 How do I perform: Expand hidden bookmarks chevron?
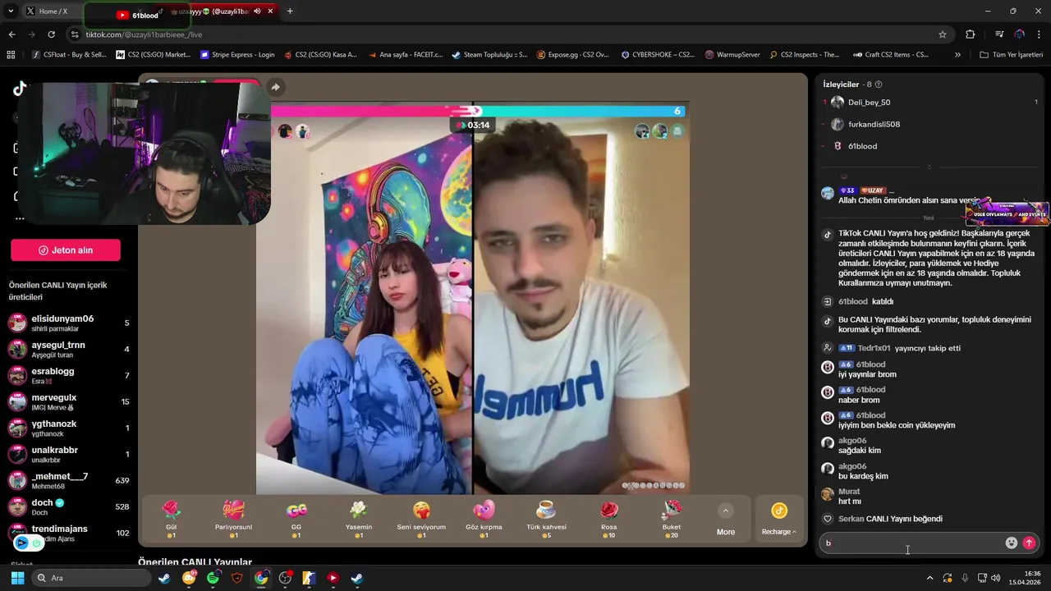957,55
